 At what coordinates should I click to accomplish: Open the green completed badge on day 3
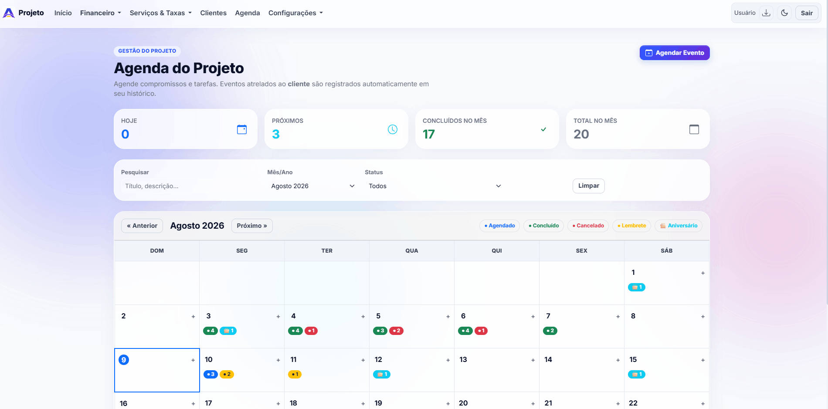coord(210,331)
